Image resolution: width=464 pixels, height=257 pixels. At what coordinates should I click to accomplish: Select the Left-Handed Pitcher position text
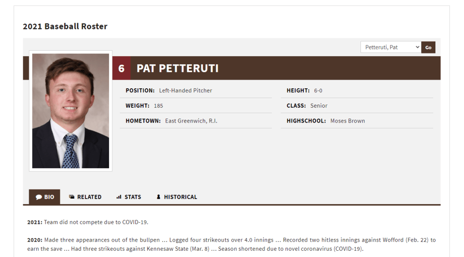(186, 90)
